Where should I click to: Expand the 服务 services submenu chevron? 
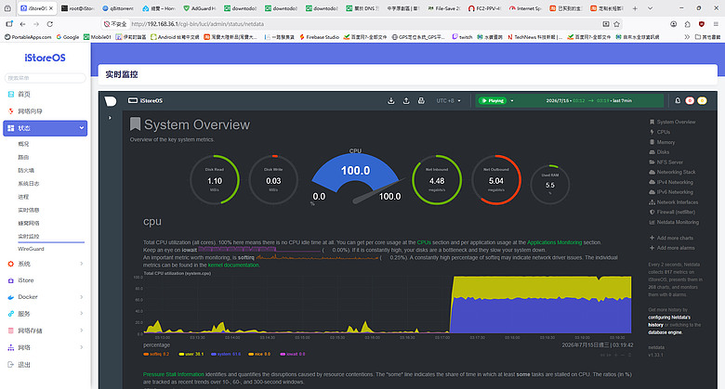[82, 314]
